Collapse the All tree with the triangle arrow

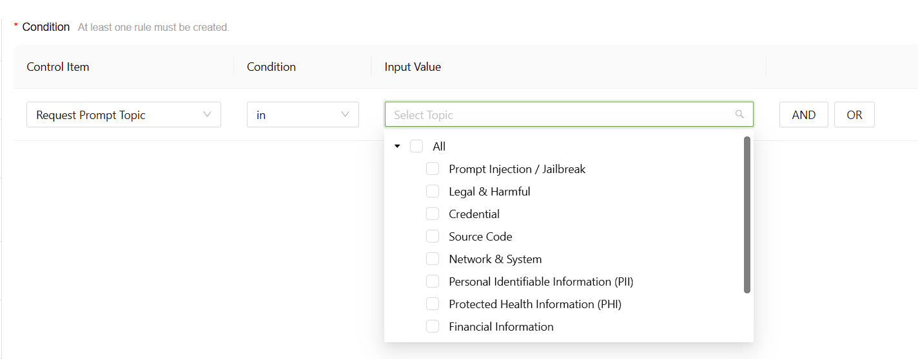pos(397,147)
